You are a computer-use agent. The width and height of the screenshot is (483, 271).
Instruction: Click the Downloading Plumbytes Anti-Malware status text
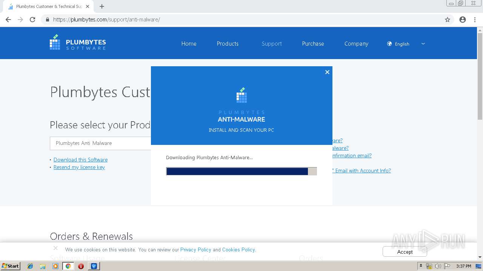tap(209, 157)
